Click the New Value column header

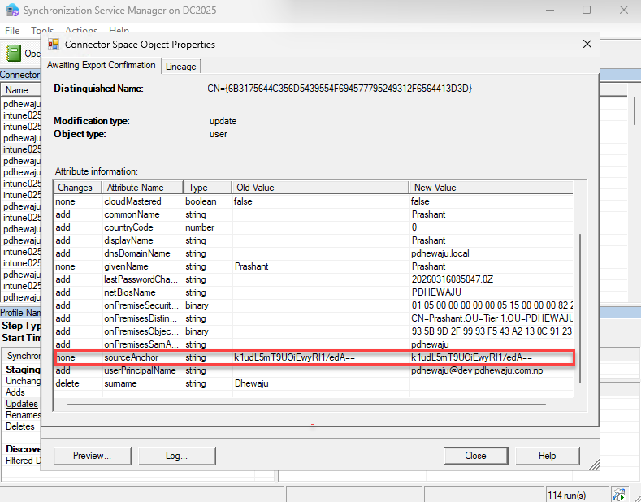point(490,188)
